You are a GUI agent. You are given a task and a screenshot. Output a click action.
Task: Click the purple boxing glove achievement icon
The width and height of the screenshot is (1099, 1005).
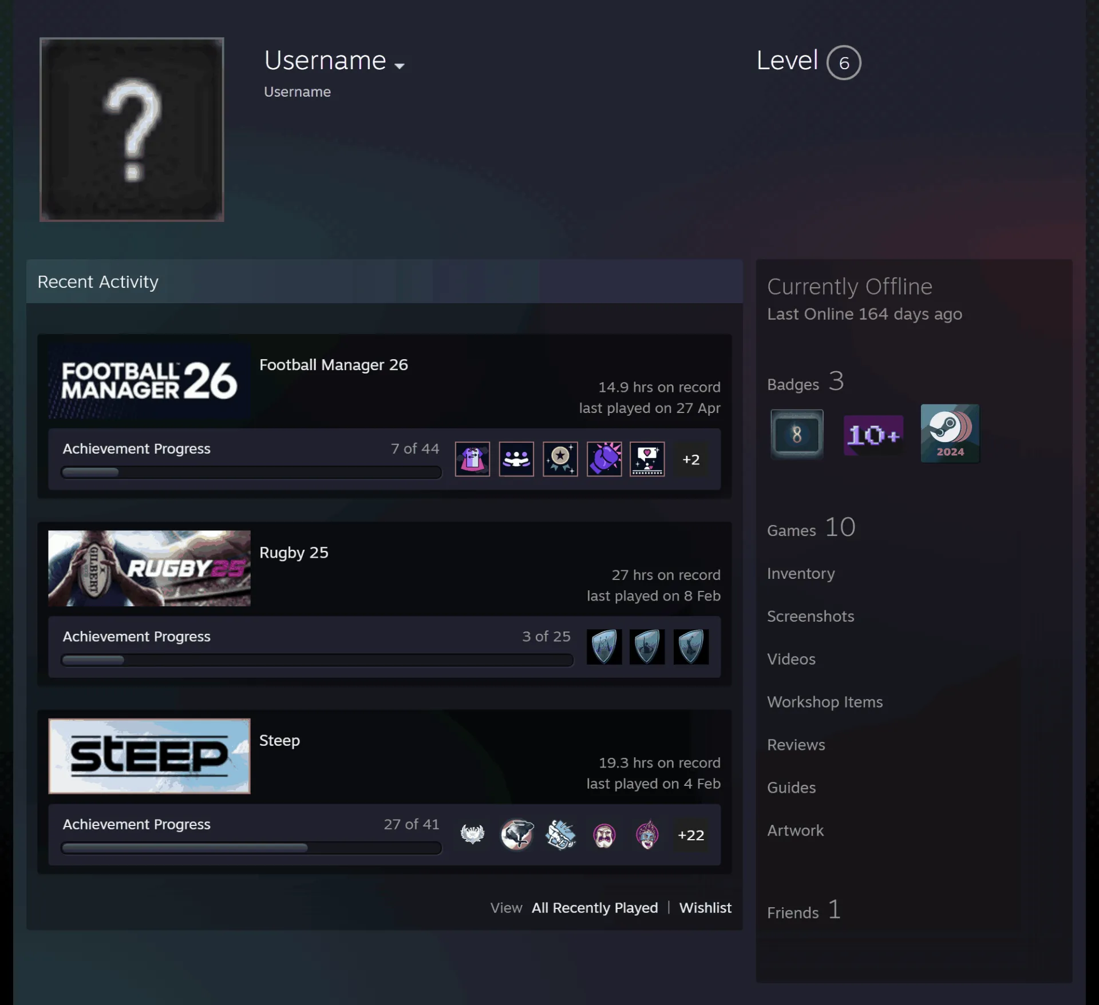coord(604,459)
